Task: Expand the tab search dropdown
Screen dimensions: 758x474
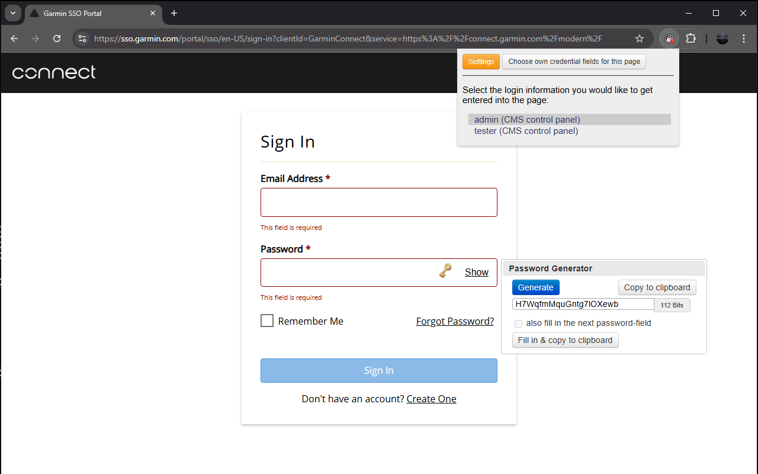Action: 12,13
